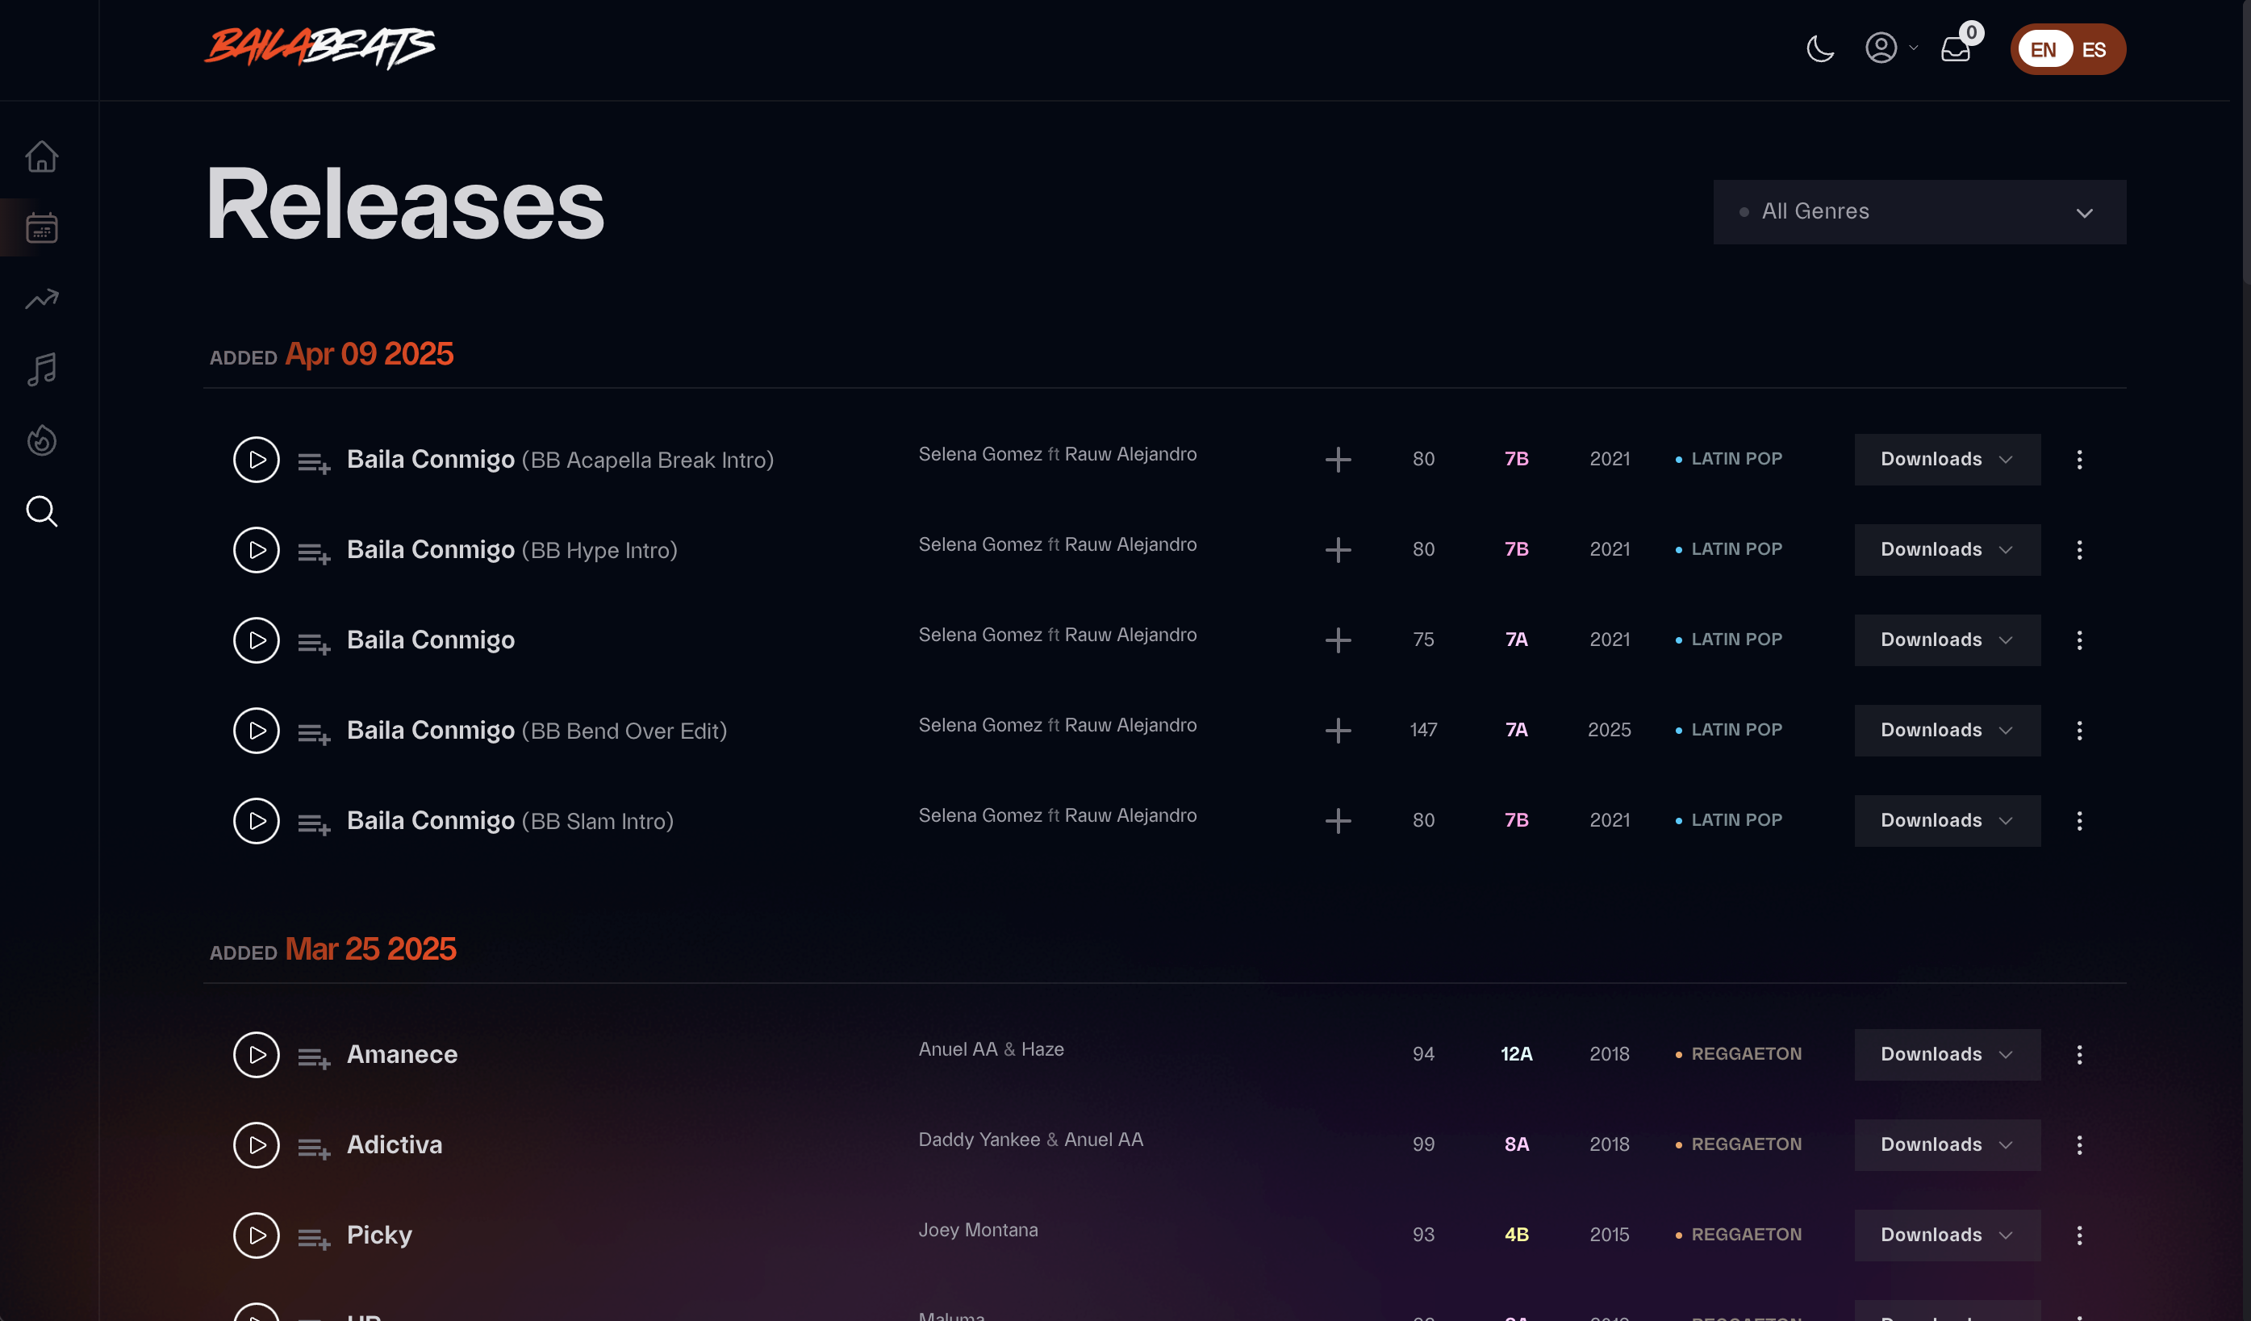
Task: Open the search magnifier icon in sidebar
Action: coord(41,510)
